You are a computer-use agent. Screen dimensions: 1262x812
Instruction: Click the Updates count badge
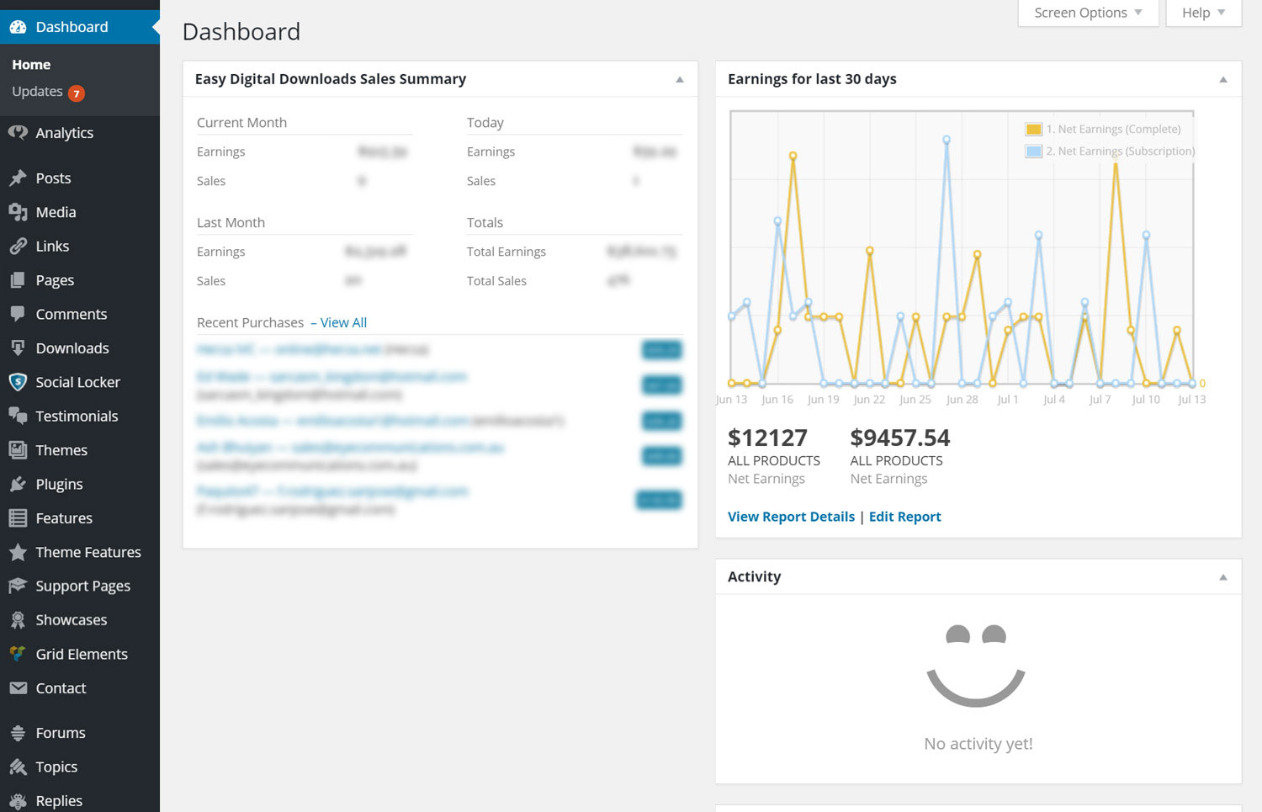point(77,93)
